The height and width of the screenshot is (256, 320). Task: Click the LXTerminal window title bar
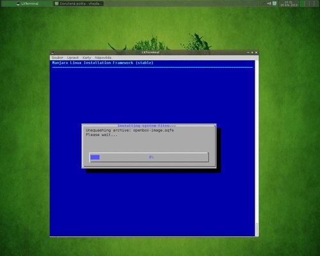pyautogui.click(x=150, y=52)
